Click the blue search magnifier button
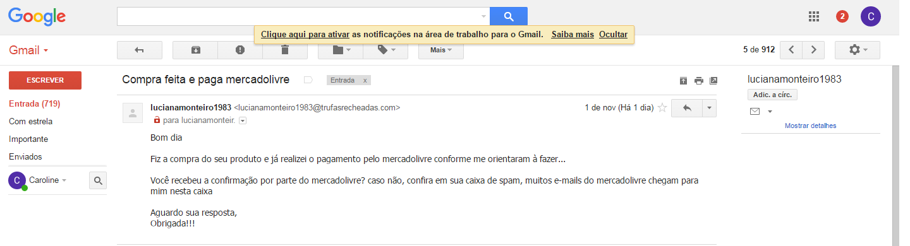 (509, 16)
